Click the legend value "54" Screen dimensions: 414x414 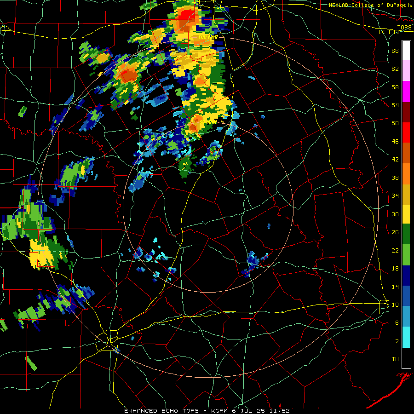(x=395, y=105)
